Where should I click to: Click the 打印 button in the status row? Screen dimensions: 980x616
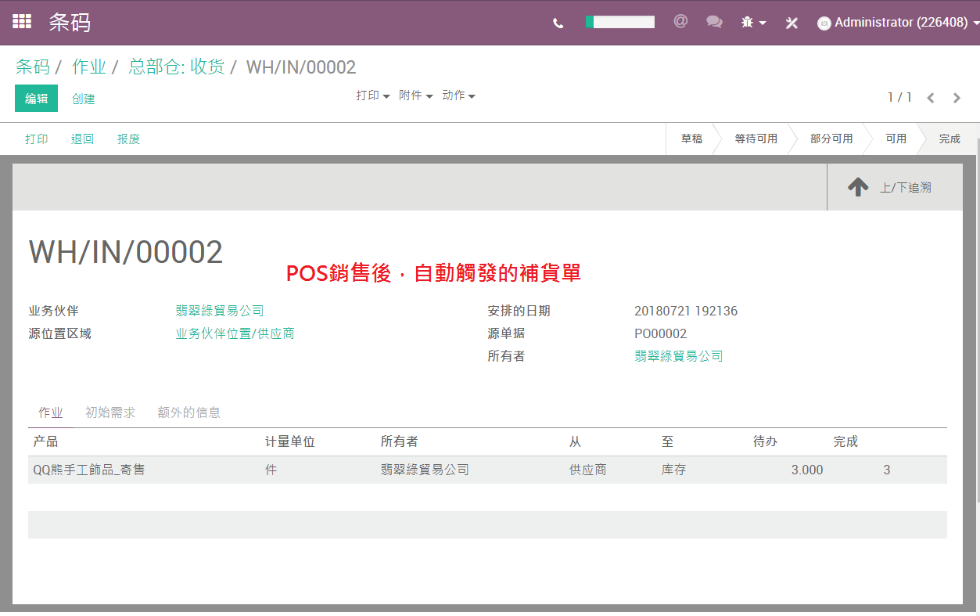37,139
